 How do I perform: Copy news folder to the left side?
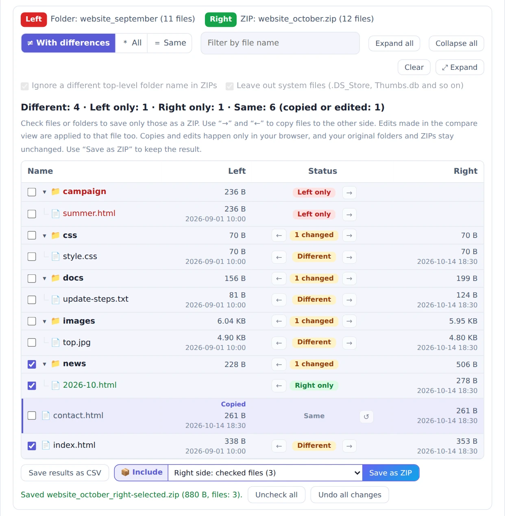coord(279,365)
